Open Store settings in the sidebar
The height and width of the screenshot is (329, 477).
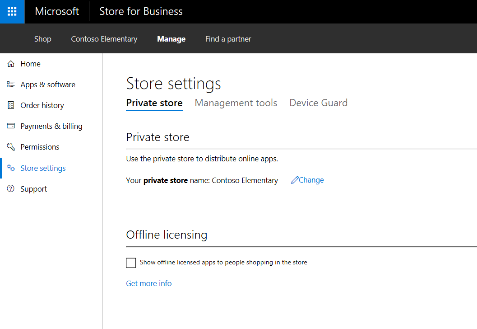coord(43,168)
